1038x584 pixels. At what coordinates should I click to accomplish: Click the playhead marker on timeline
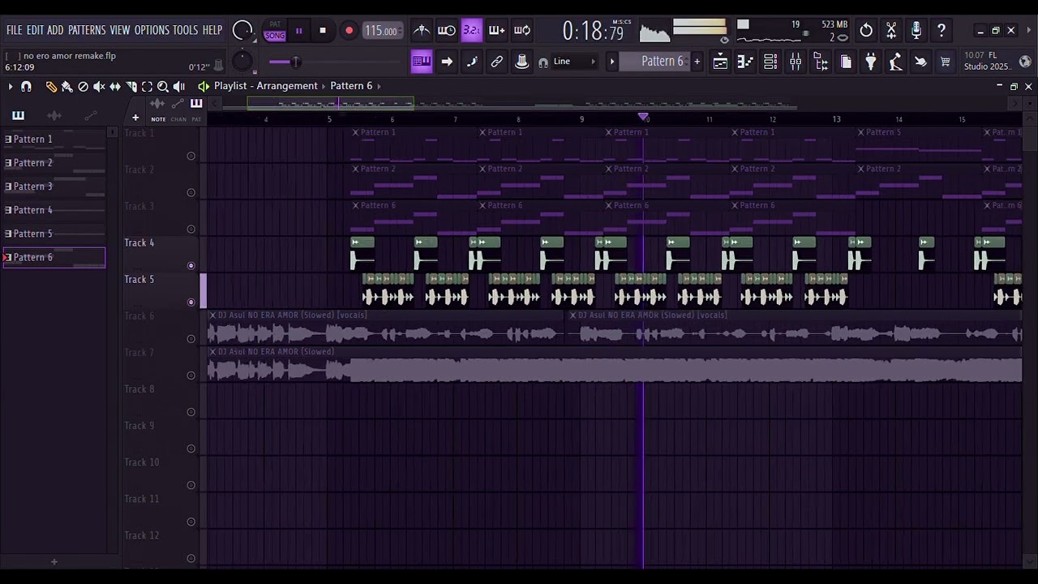click(644, 118)
